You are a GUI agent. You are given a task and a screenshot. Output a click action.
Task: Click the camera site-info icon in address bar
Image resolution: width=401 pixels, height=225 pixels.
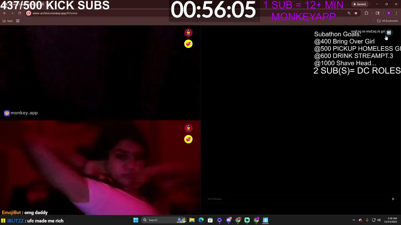point(29,13)
